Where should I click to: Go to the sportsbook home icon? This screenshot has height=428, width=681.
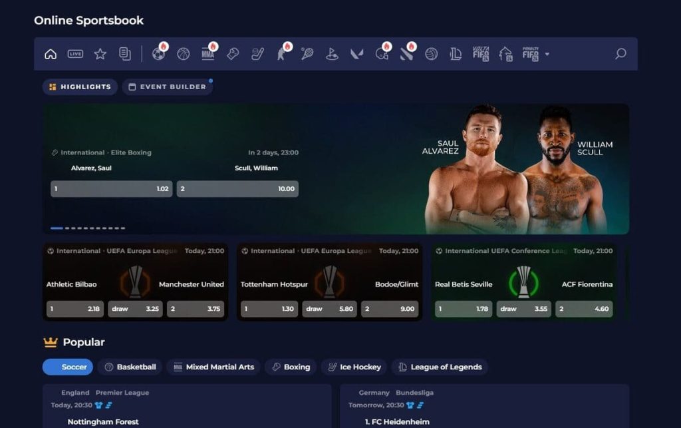click(51, 55)
